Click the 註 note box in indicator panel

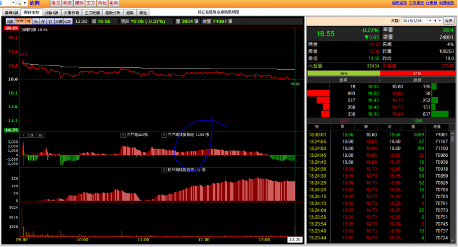tap(41, 135)
